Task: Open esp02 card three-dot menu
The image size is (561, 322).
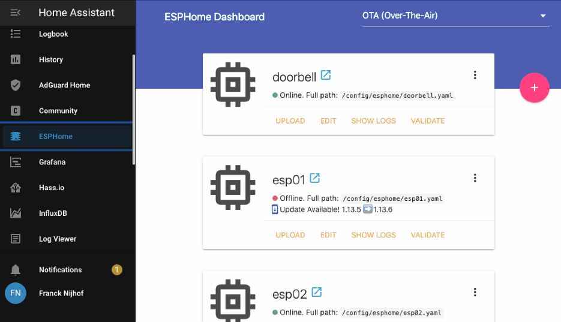Action: pyautogui.click(x=475, y=292)
